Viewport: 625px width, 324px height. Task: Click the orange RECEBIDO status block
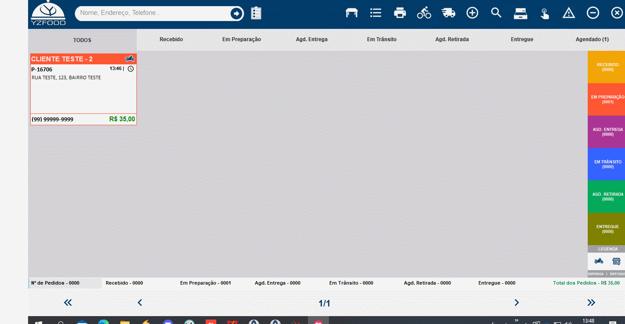[607, 67]
